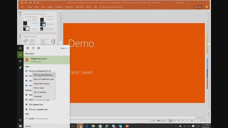Screen dimensions: 228x128
Task: Show hidden icons in system tray
Action: (x=176, y=126)
